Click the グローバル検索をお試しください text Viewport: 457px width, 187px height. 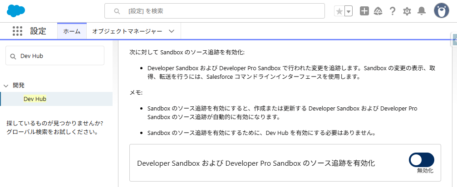pos(52,132)
